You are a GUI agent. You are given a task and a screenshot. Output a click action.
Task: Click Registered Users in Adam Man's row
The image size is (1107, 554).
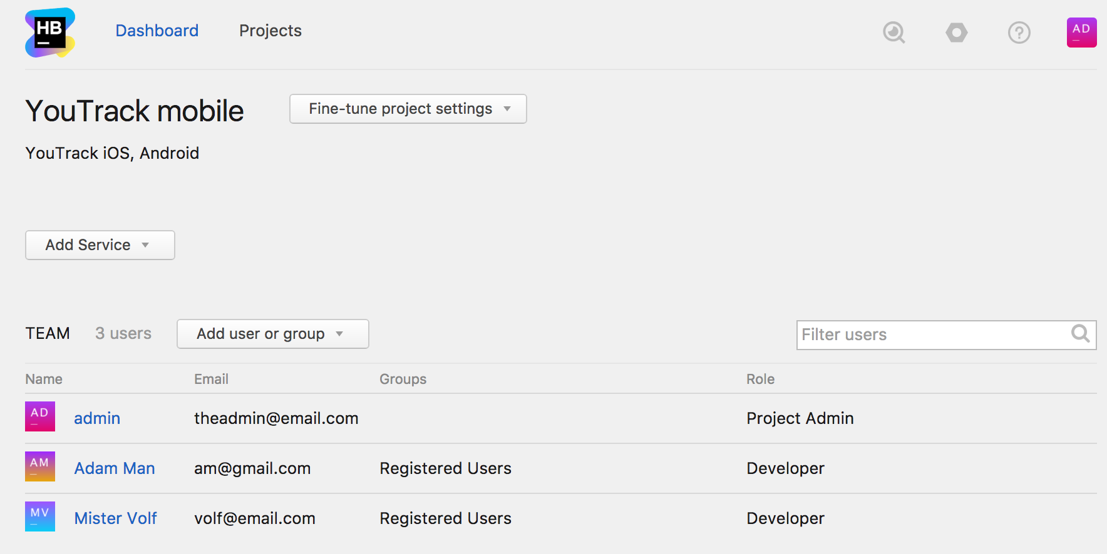click(446, 469)
